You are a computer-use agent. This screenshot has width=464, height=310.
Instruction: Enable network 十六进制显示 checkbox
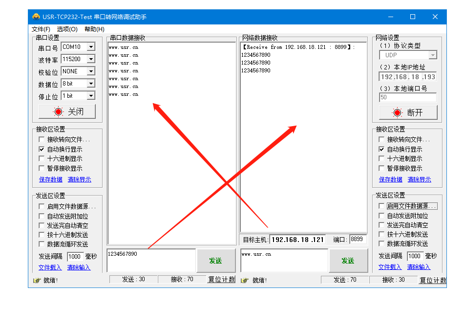click(382, 158)
